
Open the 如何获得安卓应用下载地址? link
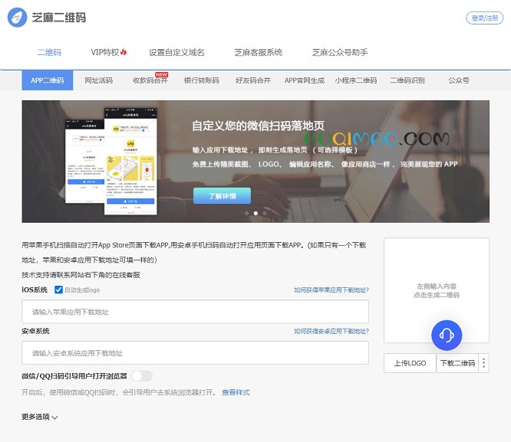pos(331,331)
